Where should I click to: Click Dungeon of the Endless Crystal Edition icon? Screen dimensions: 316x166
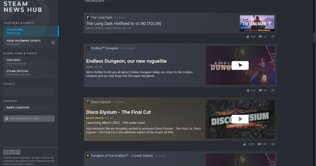point(88,156)
